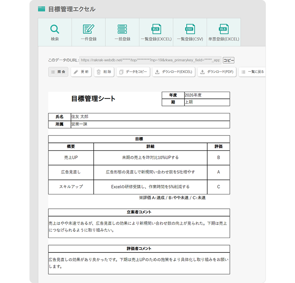Open 一括登録 via the list icon

(x=122, y=29)
